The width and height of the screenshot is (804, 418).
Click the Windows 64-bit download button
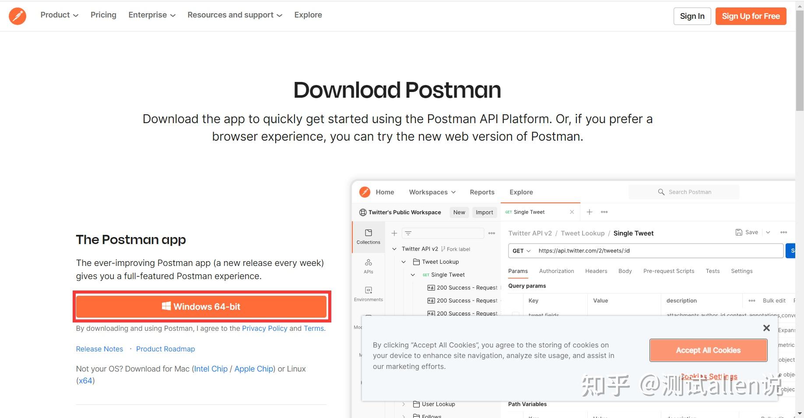click(201, 306)
